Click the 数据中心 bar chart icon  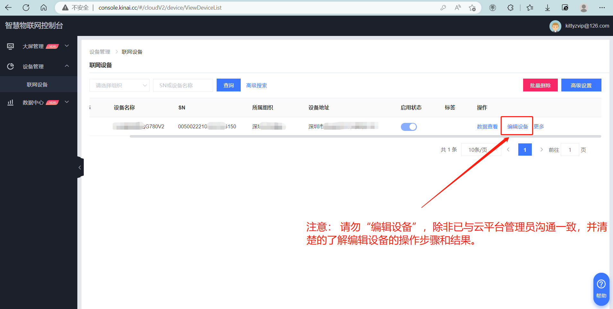pos(11,102)
